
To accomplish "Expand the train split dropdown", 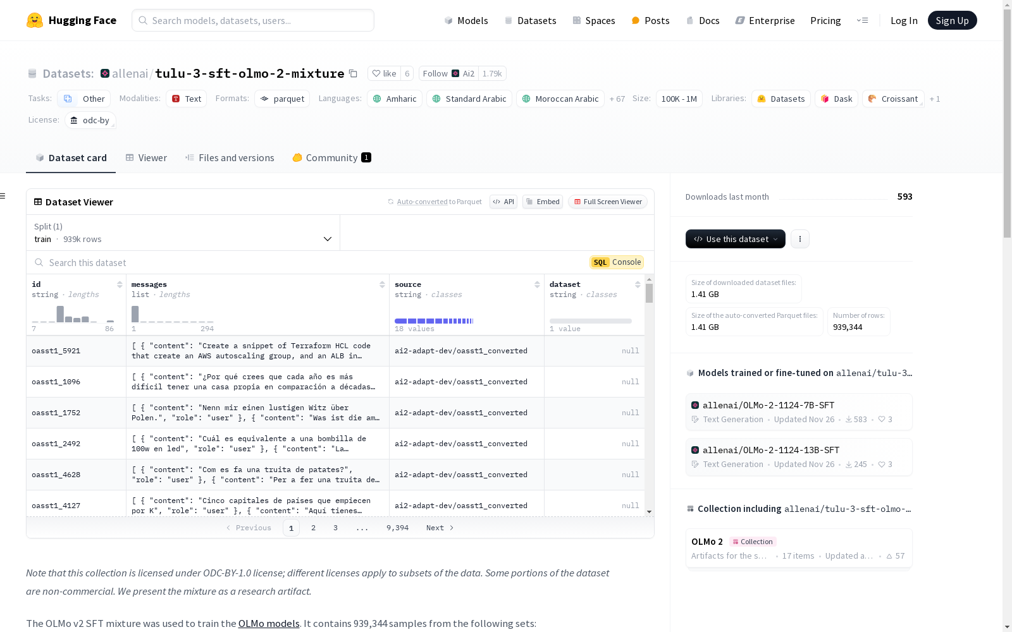I will coord(183,233).
